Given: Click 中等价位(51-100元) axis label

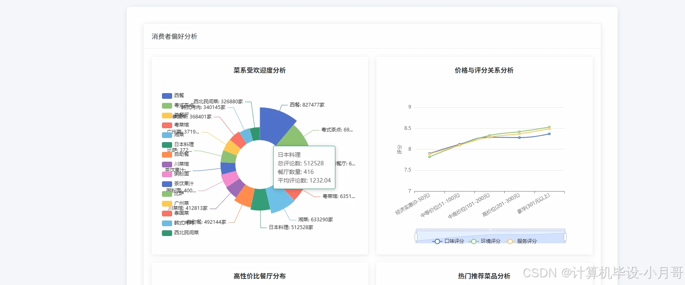Looking at the screenshot, I should pos(440,205).
